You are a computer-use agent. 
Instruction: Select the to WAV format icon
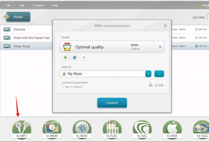(x=82, y=129)
